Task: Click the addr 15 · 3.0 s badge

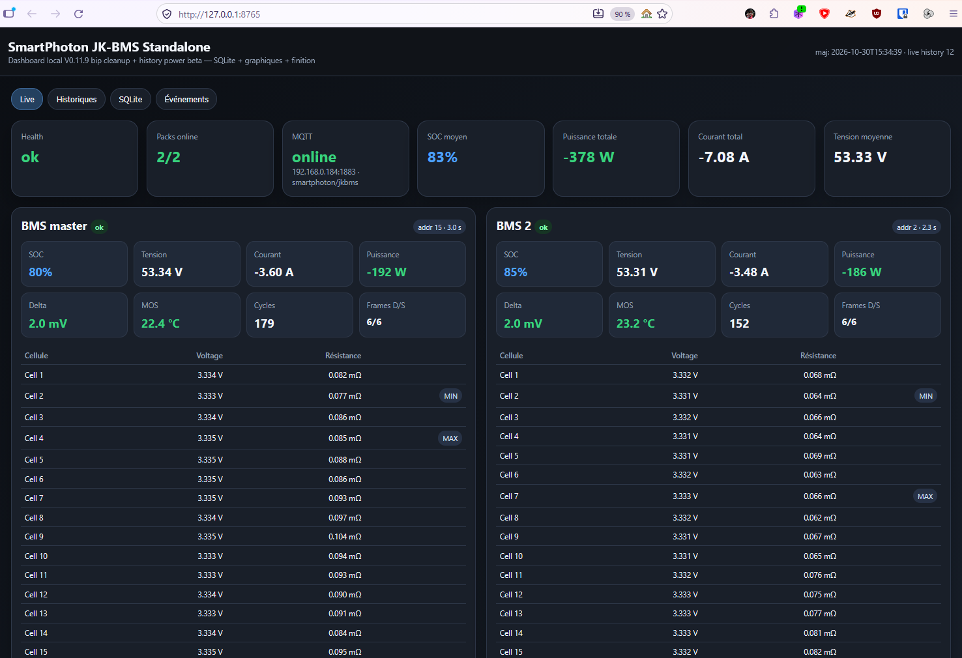Action: click(x=439, y=227)
